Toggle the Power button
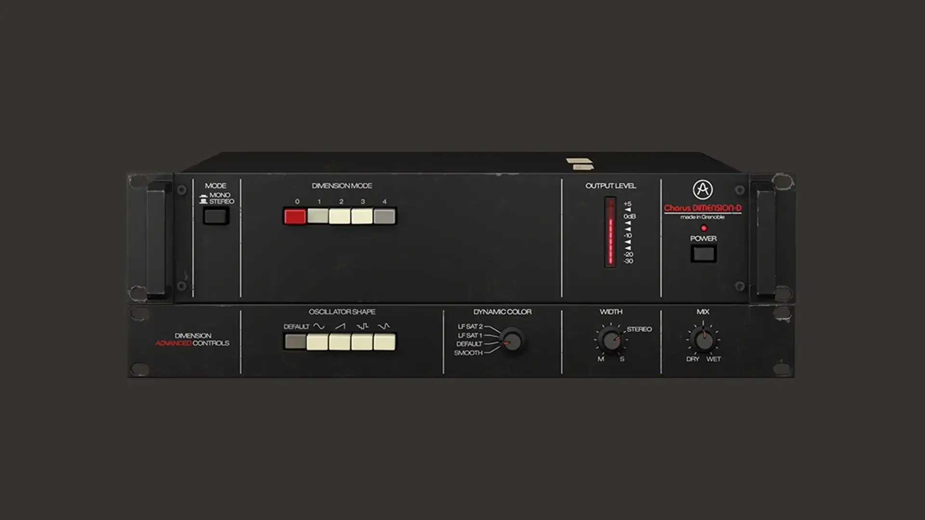This screenshot has width=925, height=520. coord(703,254)
